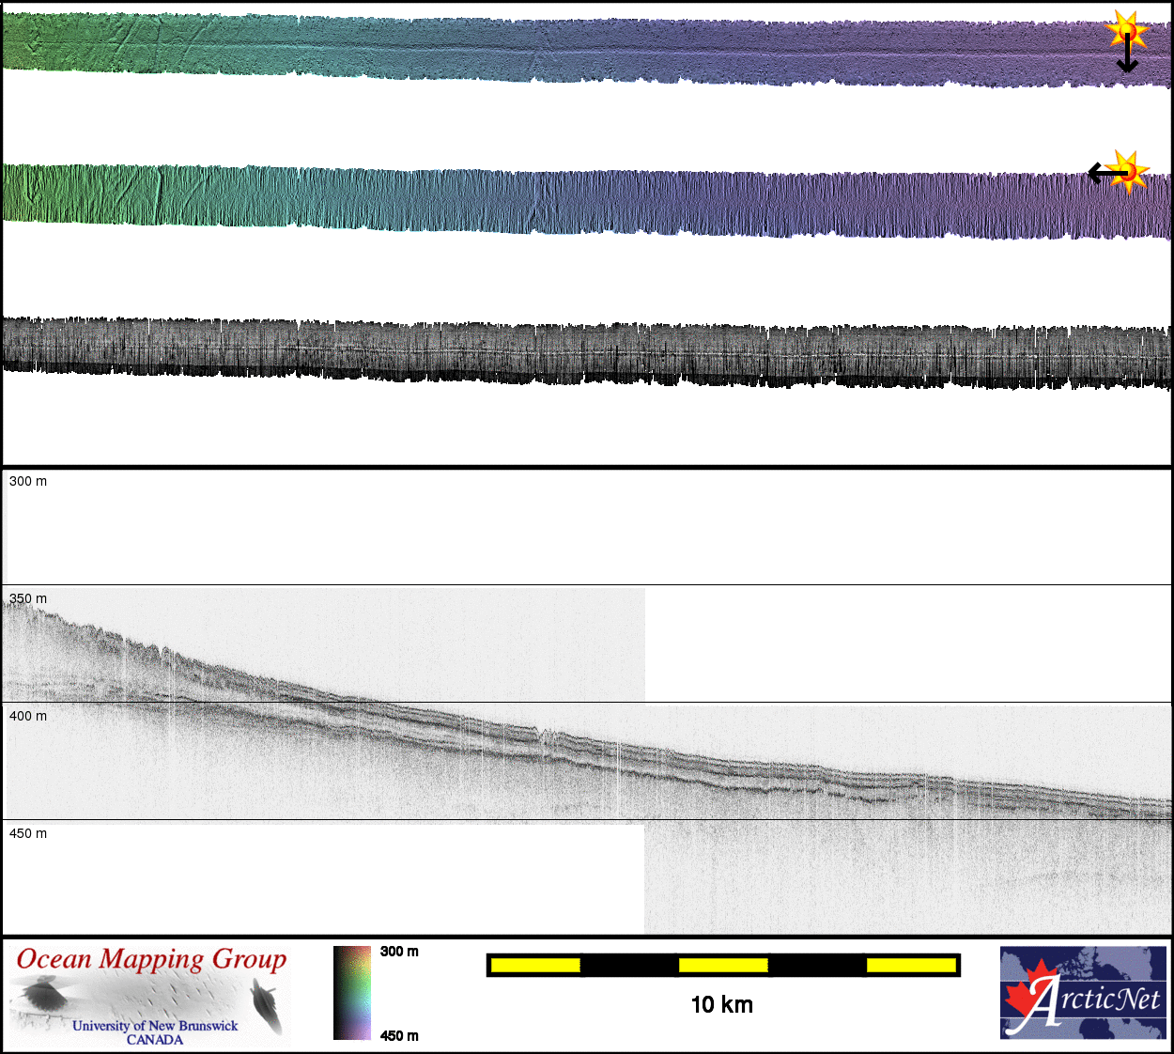Click the first yellow segment of scale bar
This screenshot has width=1174, height=1054.
pyautogui.click(x=535, y=965)
